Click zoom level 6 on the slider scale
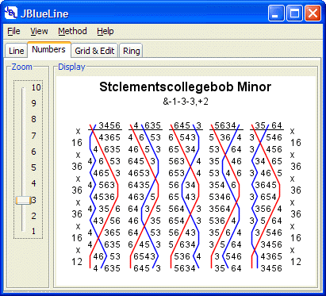This screenshot has width=326, height=296. click(x=34, y=152)
